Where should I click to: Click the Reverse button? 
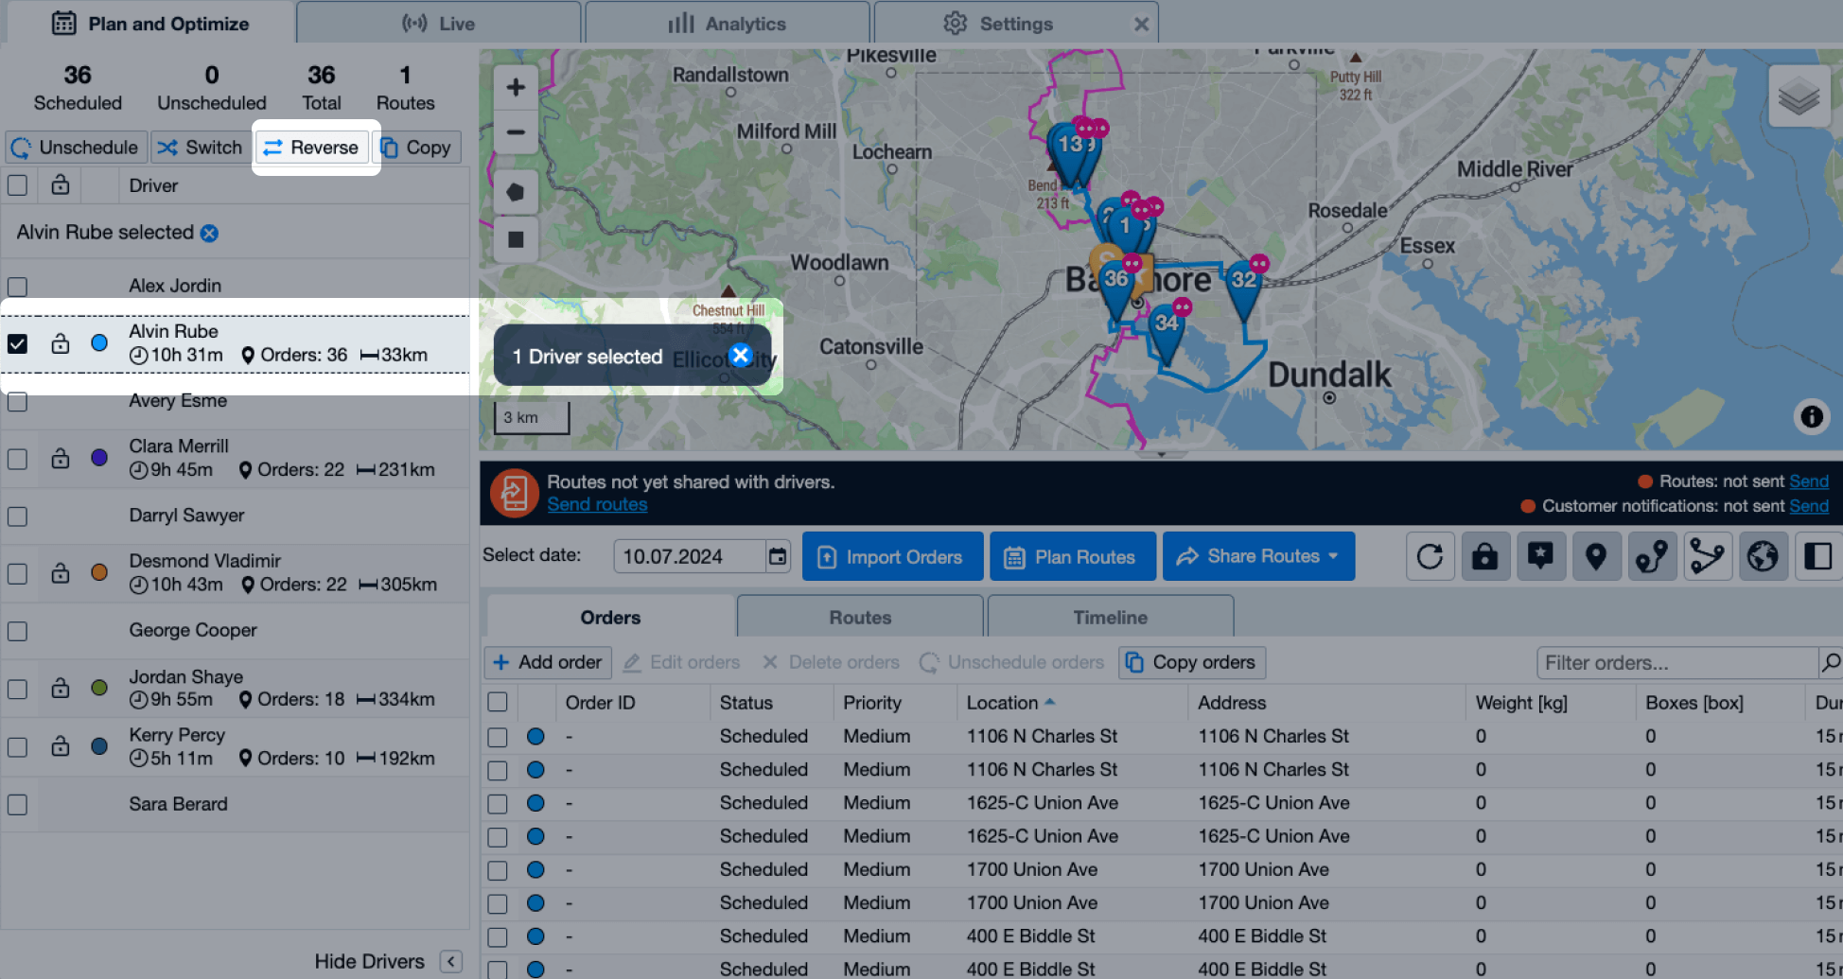[x=311, y=148]
